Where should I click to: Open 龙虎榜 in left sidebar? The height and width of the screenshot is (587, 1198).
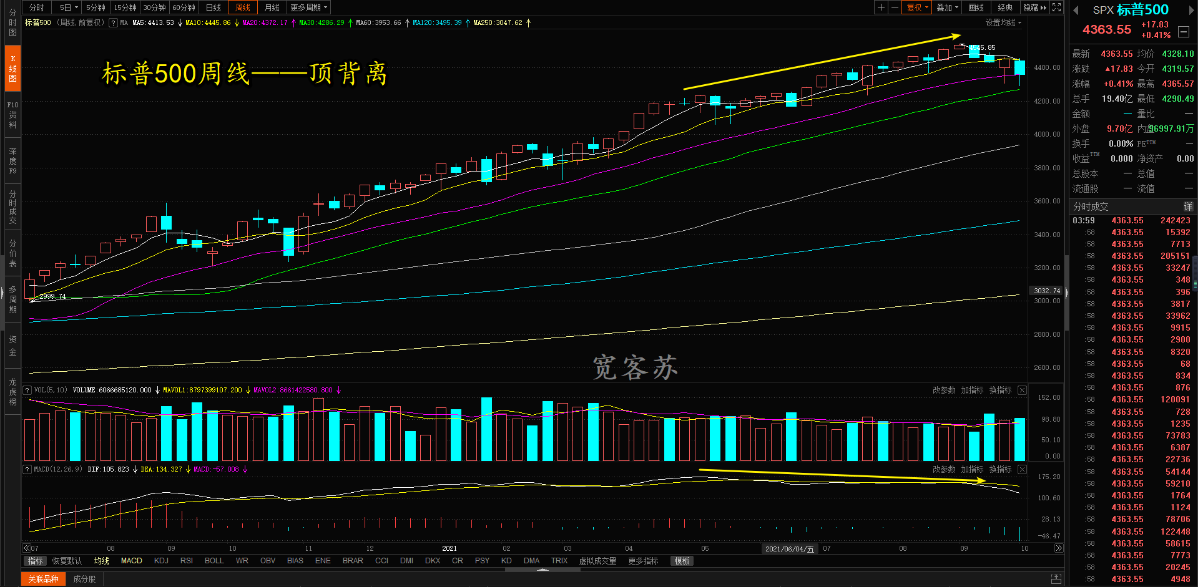tap(12, 392)
